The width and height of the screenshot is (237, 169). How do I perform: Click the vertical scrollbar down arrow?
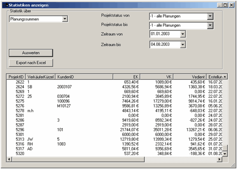point(225,154)
